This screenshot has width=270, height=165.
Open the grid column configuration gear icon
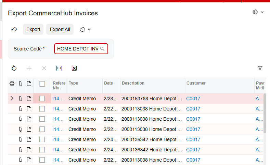click(12, 84)
